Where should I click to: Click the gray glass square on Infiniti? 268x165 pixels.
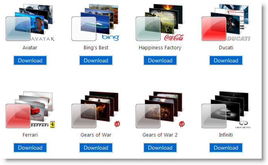click(x=214, y=116)
